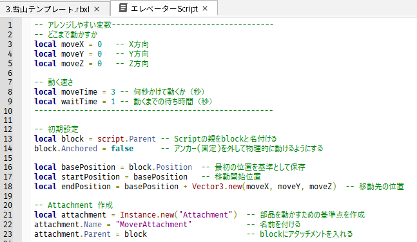This screenshot has height=242, width=417.
Task: Click script.Parent on line 13
Action: point(126,139)
